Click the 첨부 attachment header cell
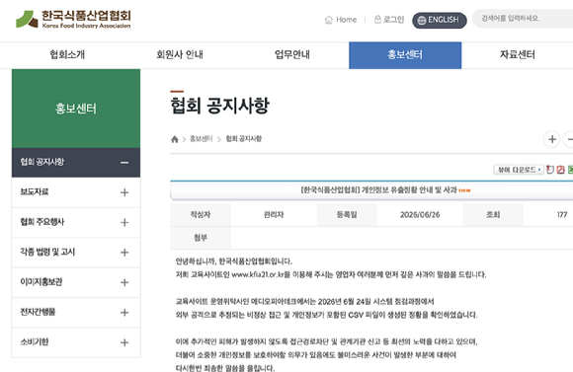This screenshot has height=372, width=573. coord(201,238)
